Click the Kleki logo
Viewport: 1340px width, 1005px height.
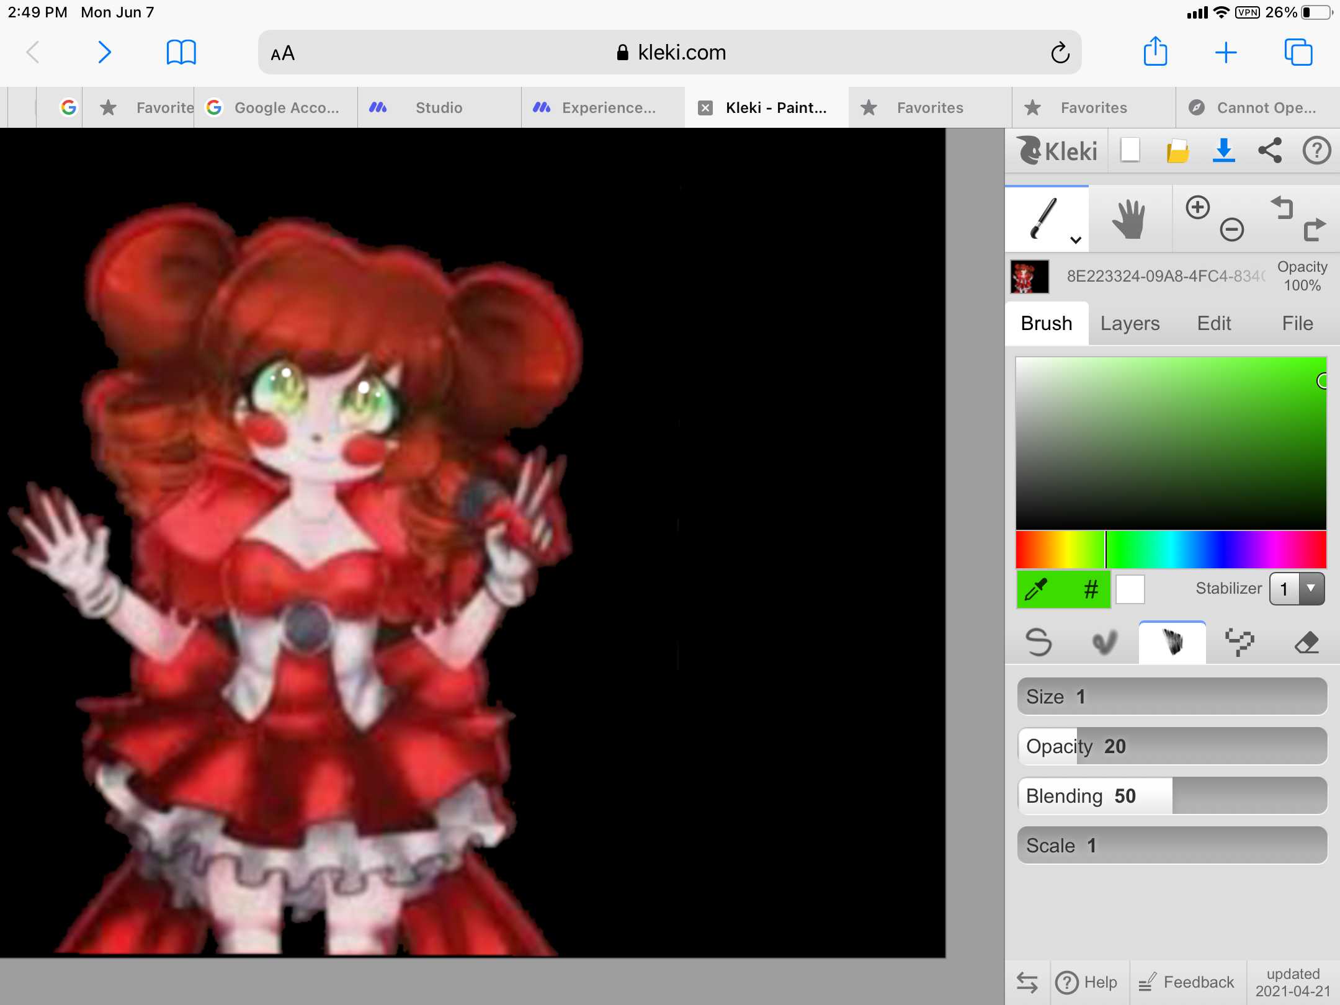(x=1057, y=151)
